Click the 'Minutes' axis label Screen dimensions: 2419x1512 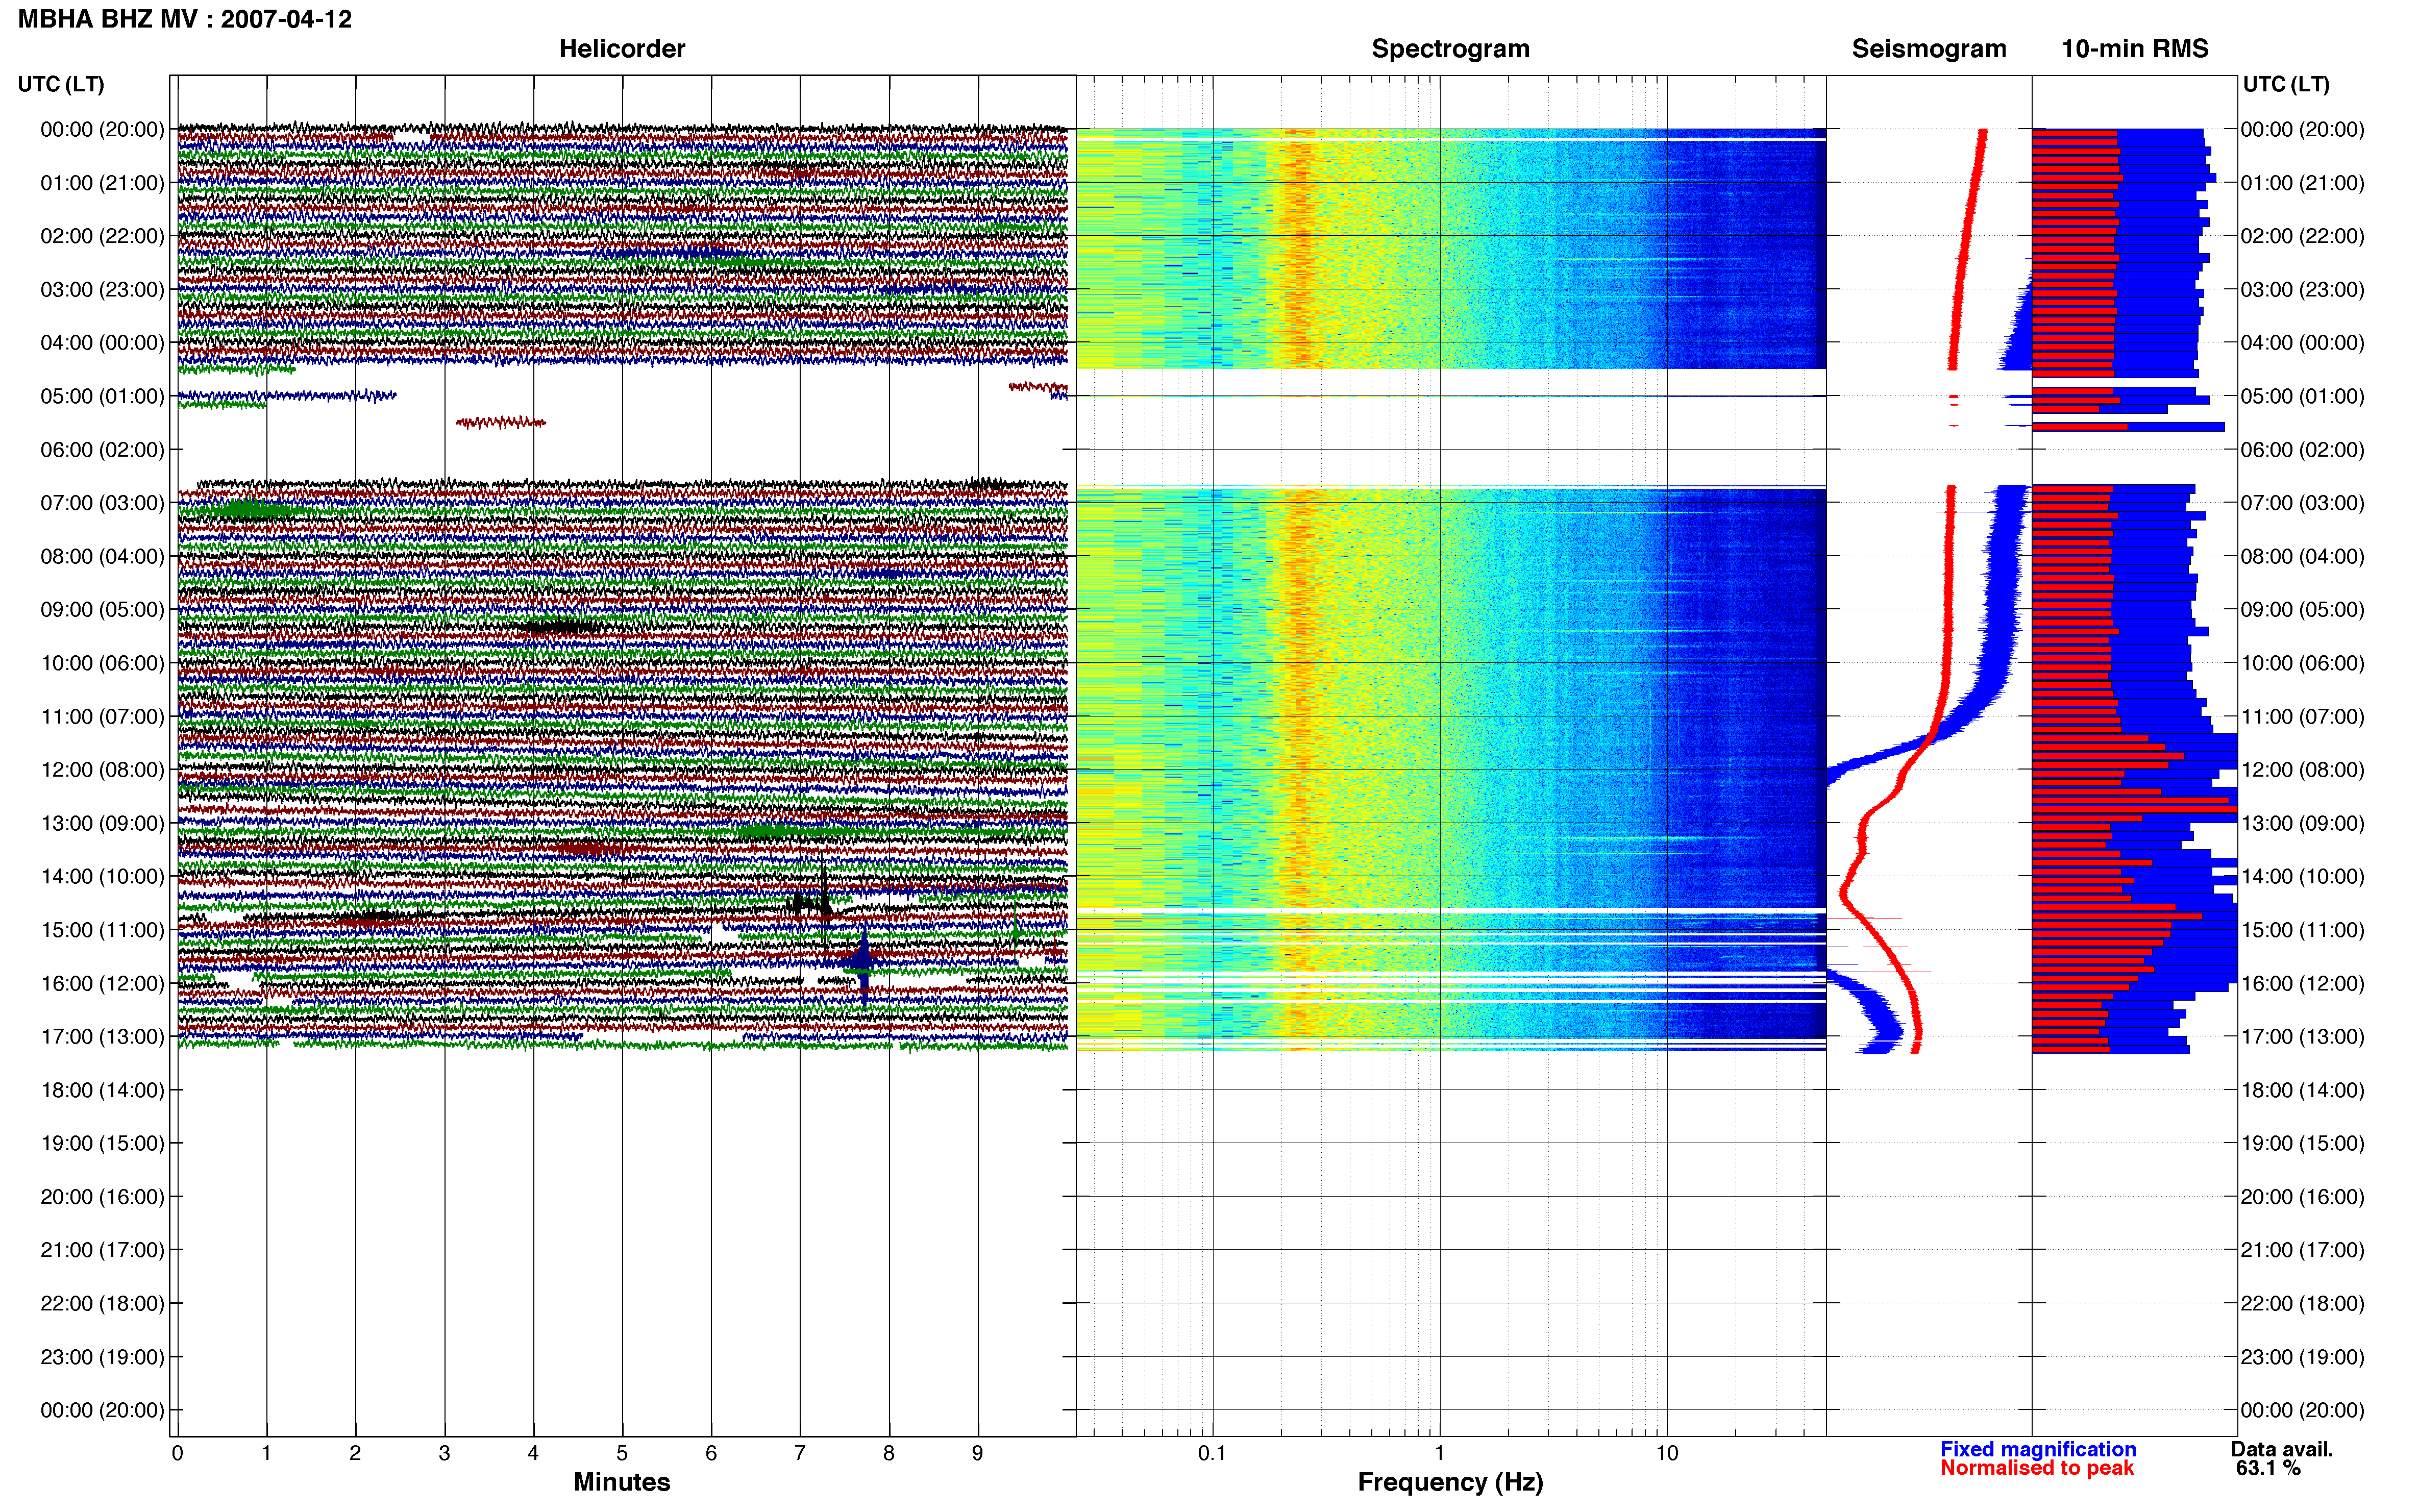pos(621,1482)
